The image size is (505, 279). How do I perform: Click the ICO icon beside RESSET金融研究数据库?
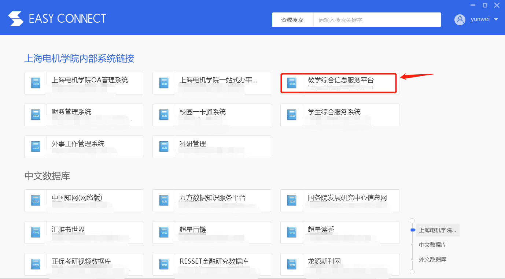click(x=163, y=264)
